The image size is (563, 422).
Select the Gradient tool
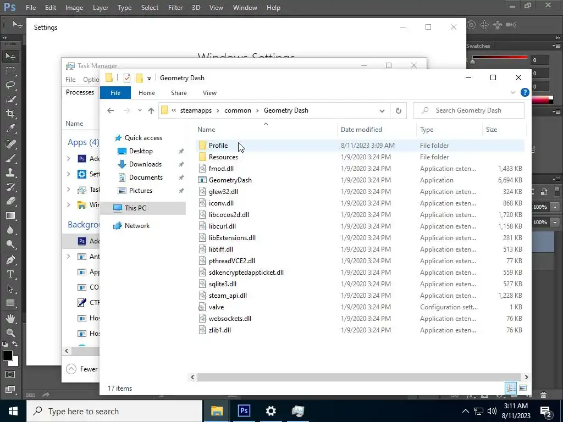click(x=10, y=215)
